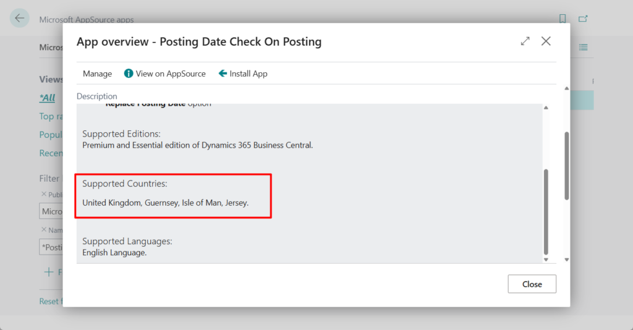Image resolution: width=633 pixels, height=330 pixels.
Task: Click the back arrow in the page header
Action: (20, 19)
